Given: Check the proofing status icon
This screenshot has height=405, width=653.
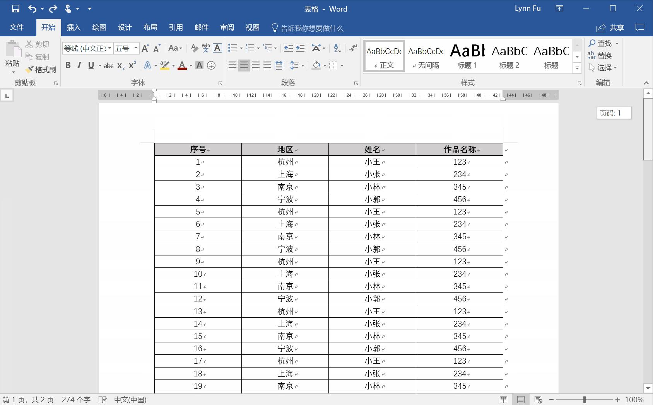Looking at the screenshot, I should (x=103, y=400).
